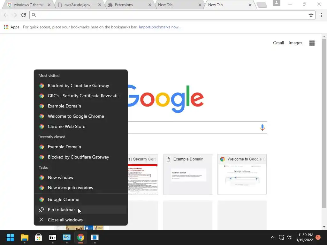Open the Apps grid shortcut in bookmarks bar
Viewport: 327px width, 245px height.
pyautogui.click(x=6, y=27)
